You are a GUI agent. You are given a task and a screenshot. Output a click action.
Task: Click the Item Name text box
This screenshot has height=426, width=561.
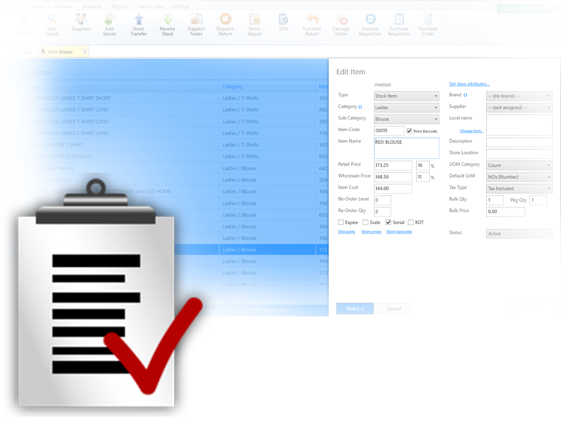tap(407, 148)
